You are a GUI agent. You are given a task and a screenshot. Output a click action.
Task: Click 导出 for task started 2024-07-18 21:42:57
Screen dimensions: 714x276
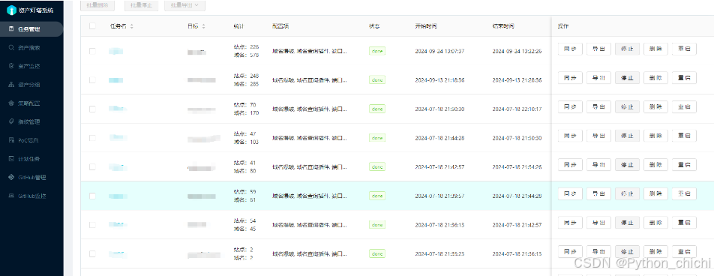(x=598, y=165)
